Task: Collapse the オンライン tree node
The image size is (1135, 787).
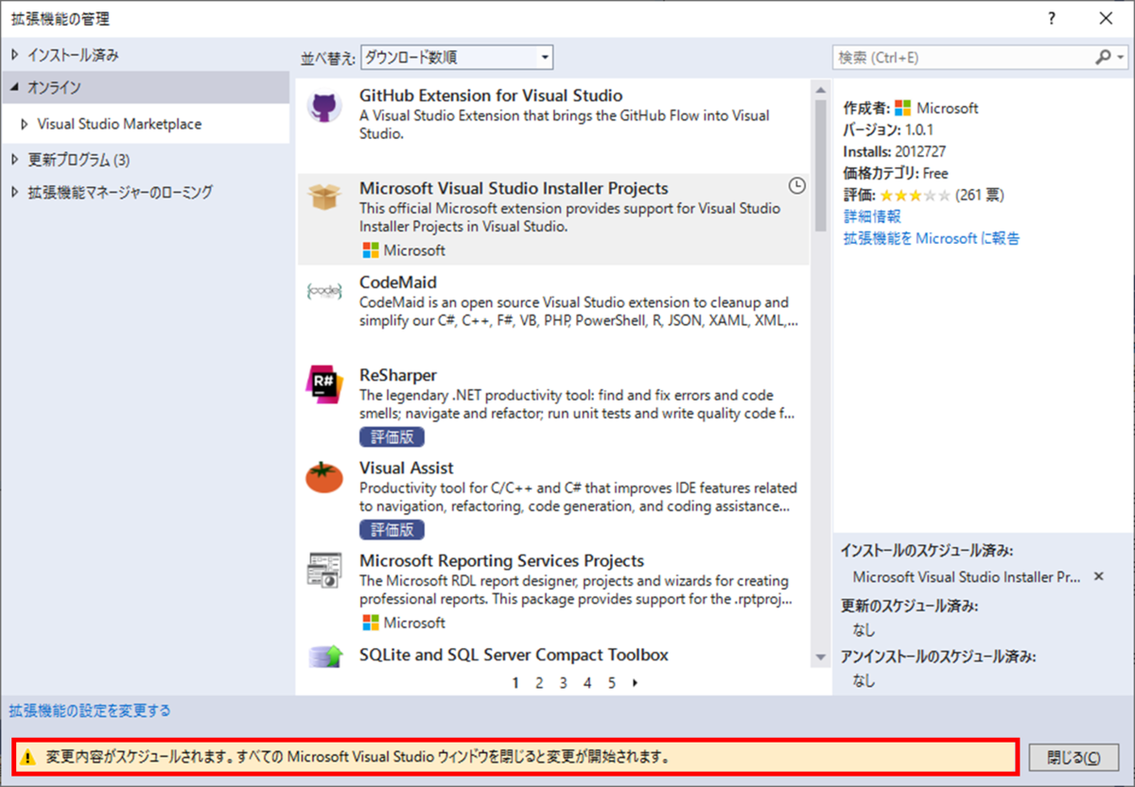Action: pyautogui.click(x=14, y=87)
